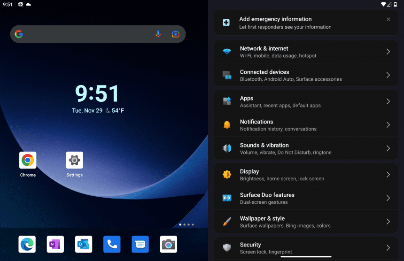Tap the home page indicator dots

[186, 224]
